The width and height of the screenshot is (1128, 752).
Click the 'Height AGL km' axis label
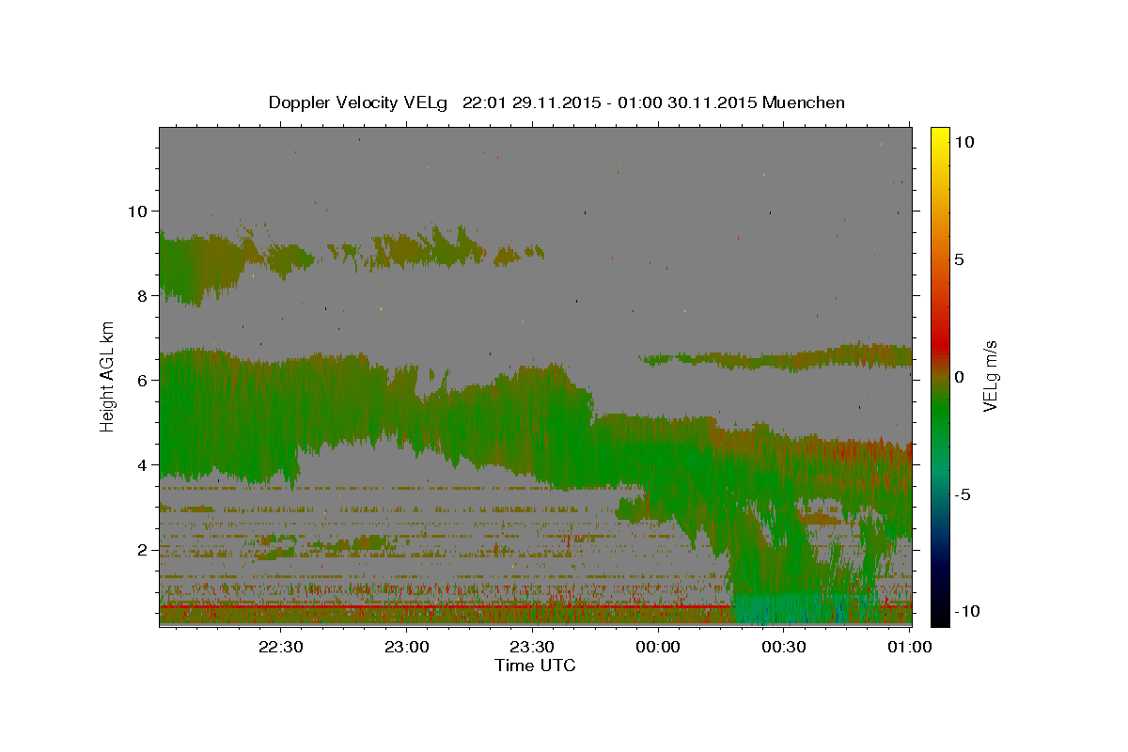(x=107, y=376)
